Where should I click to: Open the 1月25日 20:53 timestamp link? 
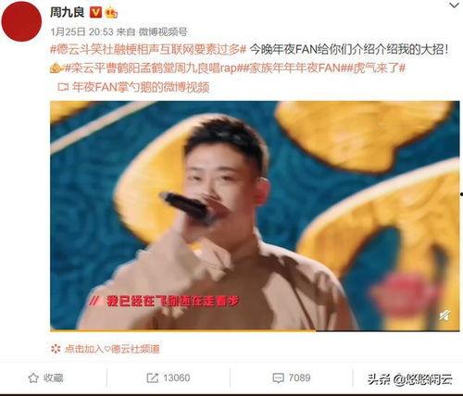tap(81, 31)
